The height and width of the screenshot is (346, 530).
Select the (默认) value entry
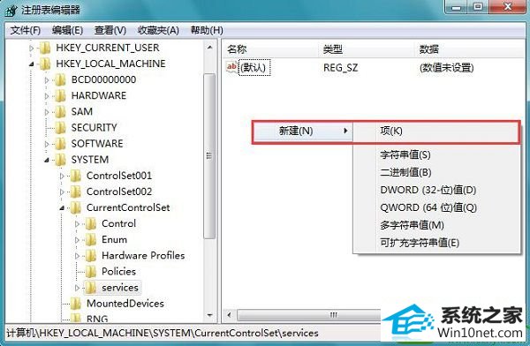(x=254, y=68)
